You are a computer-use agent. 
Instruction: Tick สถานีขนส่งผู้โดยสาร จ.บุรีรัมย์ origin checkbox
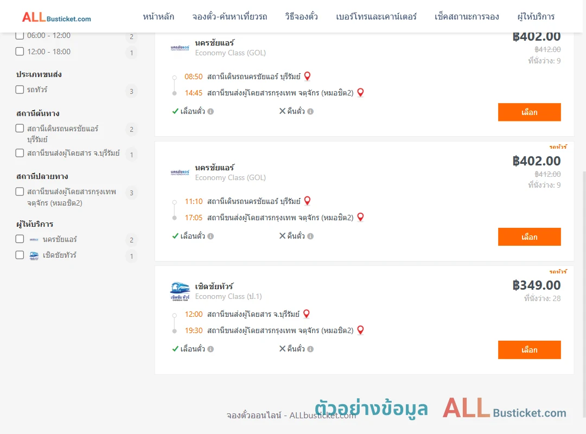[x=20, y=153]
